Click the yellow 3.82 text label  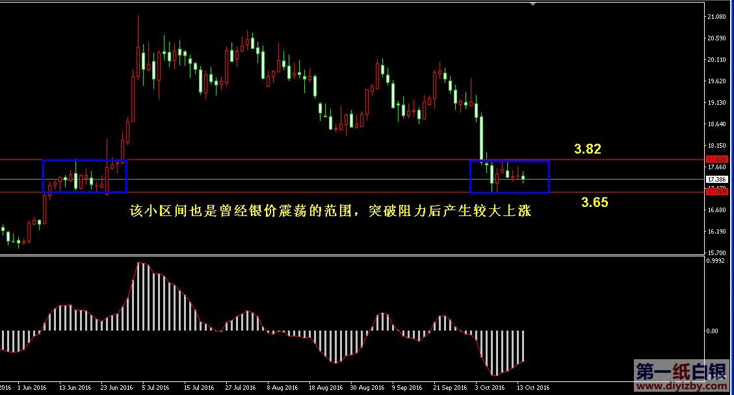[x=587, y=149]
